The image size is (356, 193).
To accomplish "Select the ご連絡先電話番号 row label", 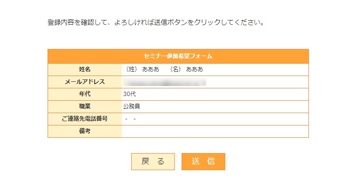I will click(x=85, y=119).
